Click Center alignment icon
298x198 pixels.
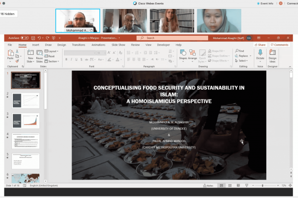coord(134,59)
